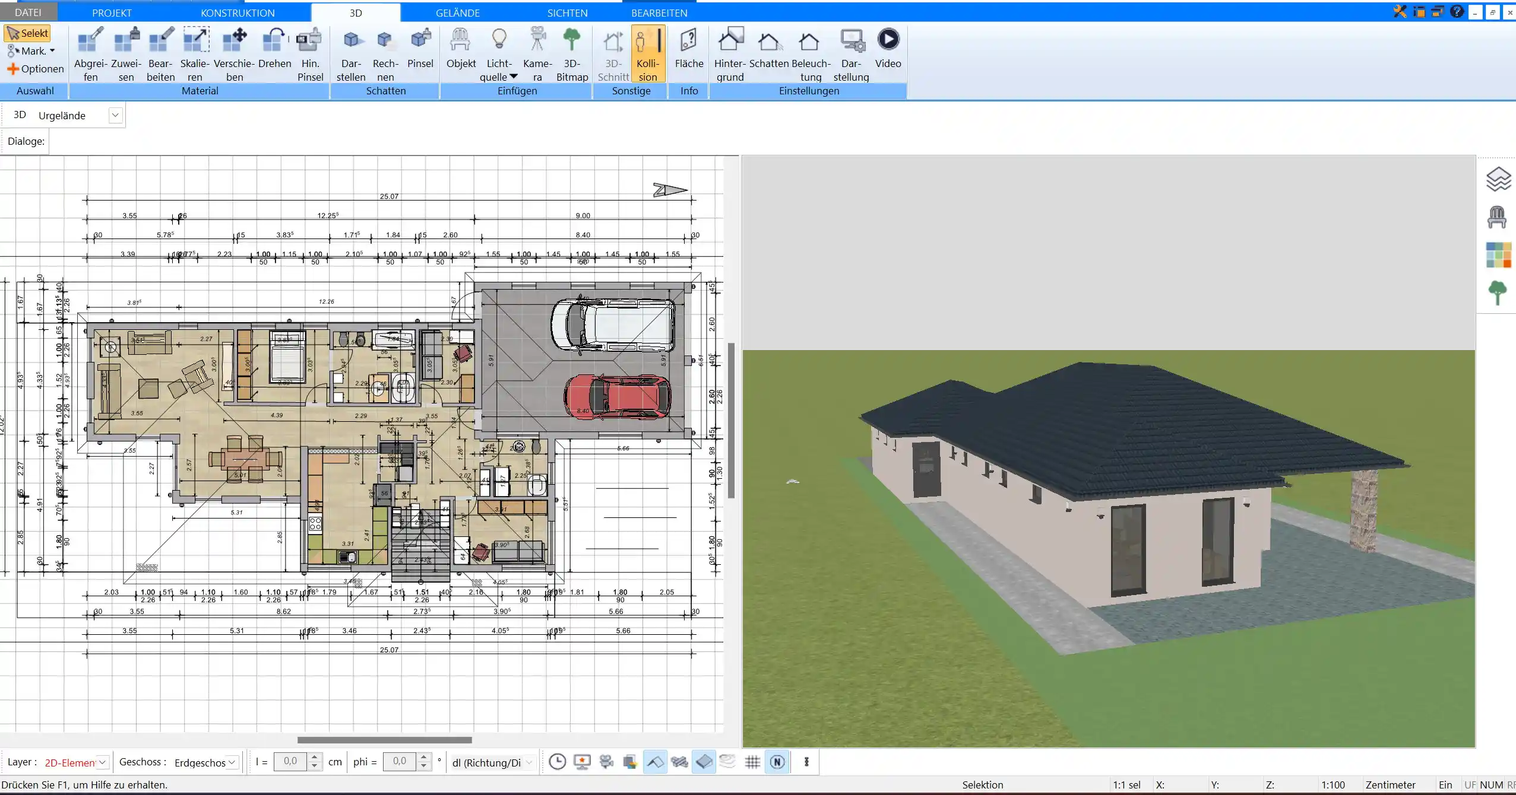Switch to the GELÄNDE ribbon tab
This screenshot has width=1516, height=795.
(x=457, y=12)
